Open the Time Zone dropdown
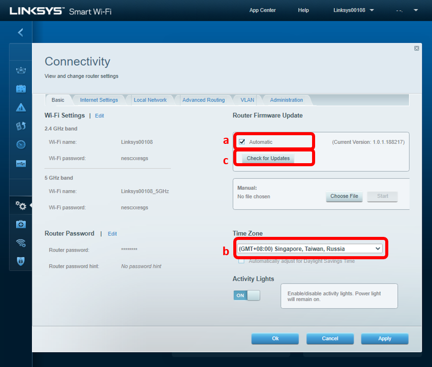Image resolution: width=432 pixels, height=367 pixels. click(x=310, y=249)
